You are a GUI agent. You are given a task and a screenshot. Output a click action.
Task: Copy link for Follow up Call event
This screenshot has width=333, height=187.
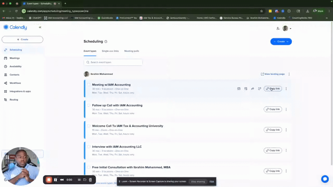(273, 109)
